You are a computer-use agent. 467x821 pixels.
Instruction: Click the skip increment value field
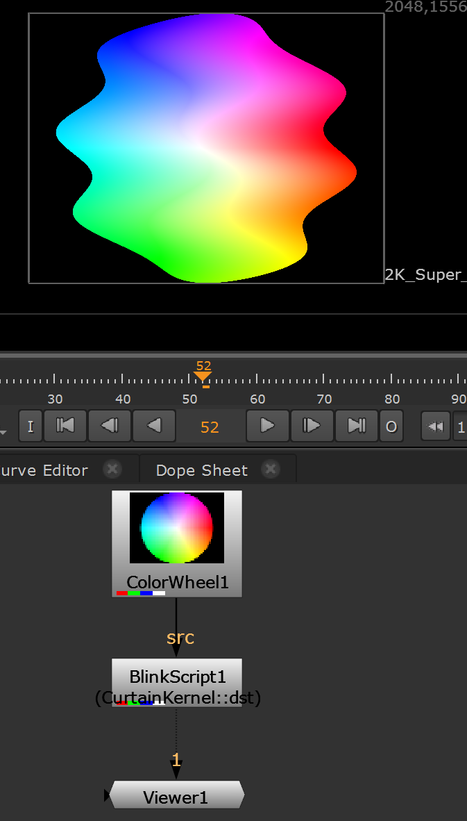tap(459, 426)
